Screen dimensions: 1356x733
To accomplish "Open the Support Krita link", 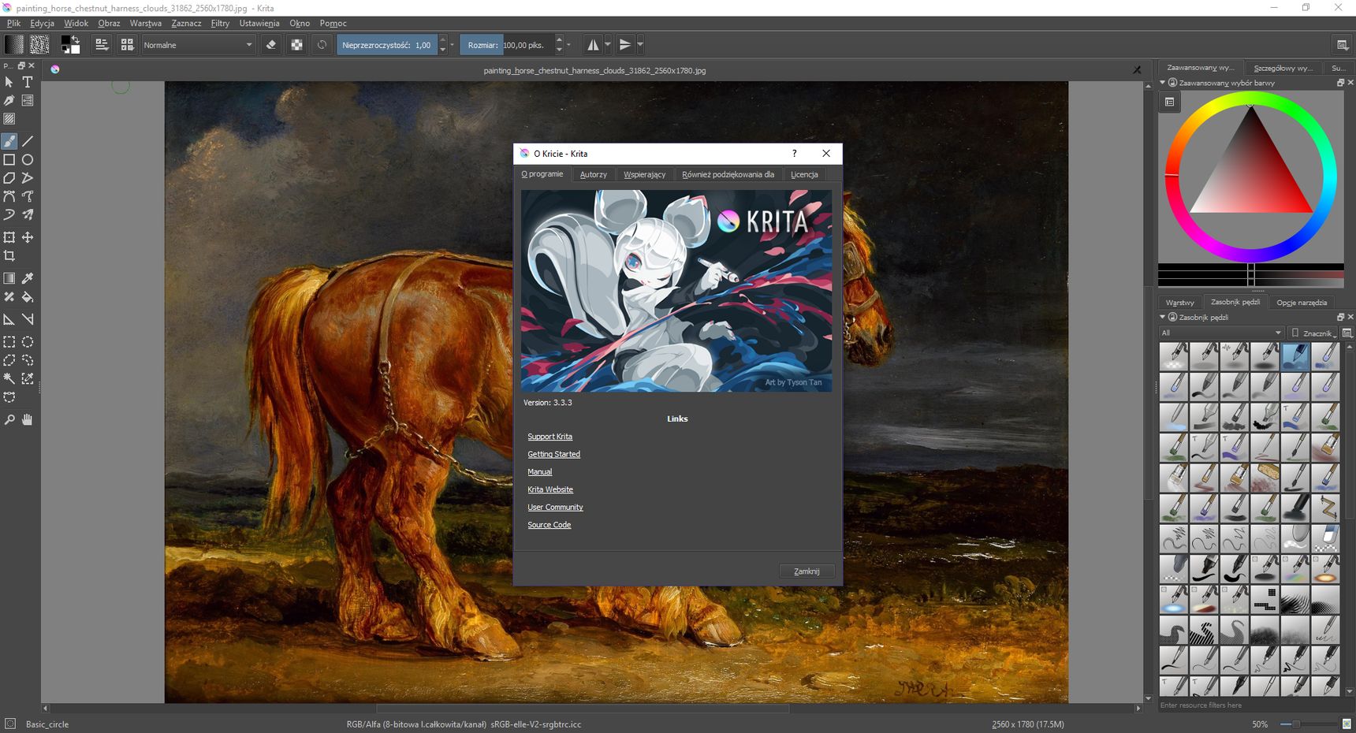I will (550, 437).
